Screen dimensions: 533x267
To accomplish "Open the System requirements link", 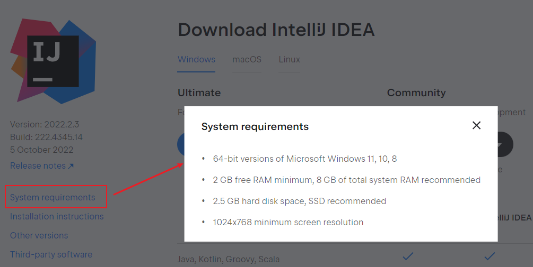I will [53, 197].
